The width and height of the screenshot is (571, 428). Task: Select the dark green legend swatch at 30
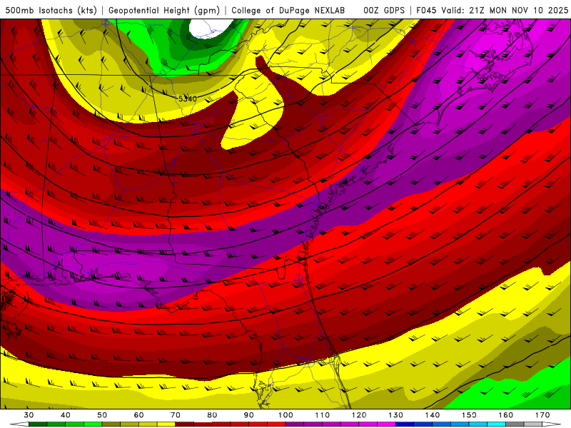[38, 424]
